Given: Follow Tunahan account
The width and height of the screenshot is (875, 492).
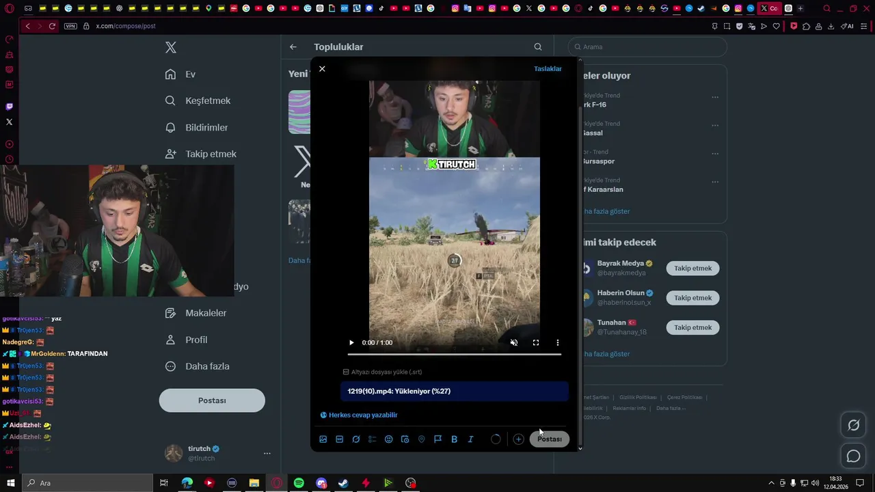Looking at the screenshot, I should click(692, 328).
